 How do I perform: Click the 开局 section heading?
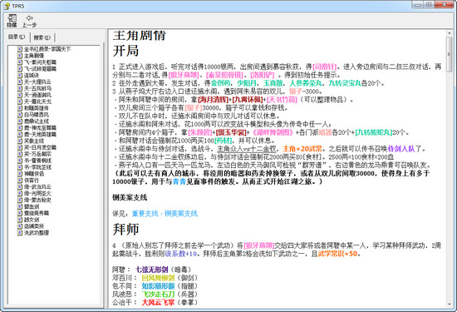126,51
